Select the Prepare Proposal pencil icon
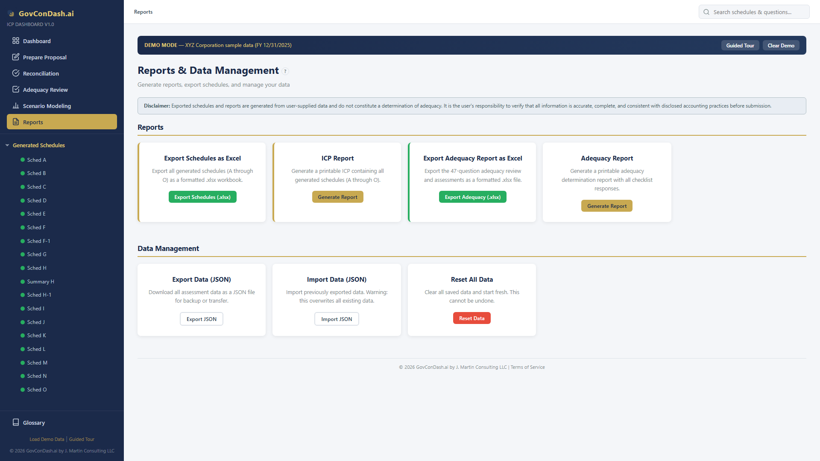This screenshot has height=461, width=820. 16,57
